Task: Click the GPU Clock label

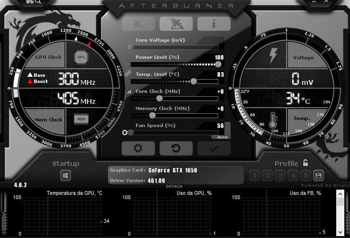Action: tap(48, 57)
